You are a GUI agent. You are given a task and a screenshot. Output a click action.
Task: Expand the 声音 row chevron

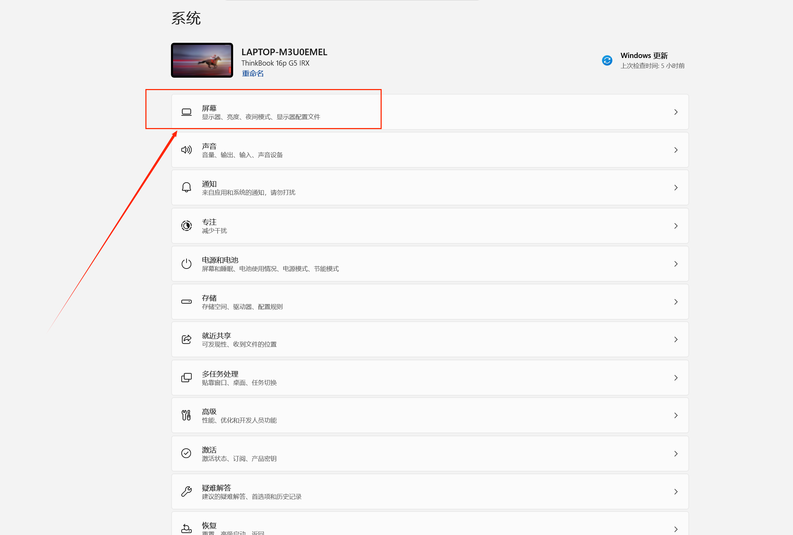[x=676, y=150]
